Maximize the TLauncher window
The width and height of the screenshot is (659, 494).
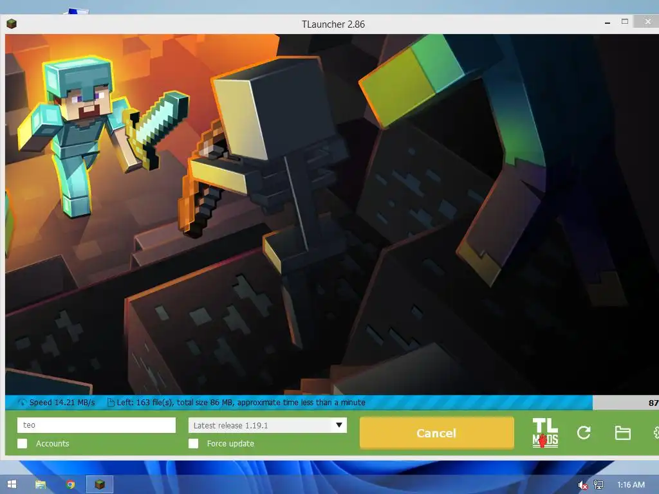[x=625, y=21]
